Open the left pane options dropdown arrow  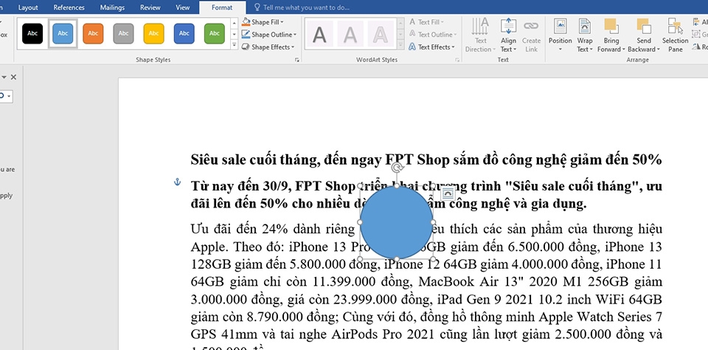click(4, 78)
